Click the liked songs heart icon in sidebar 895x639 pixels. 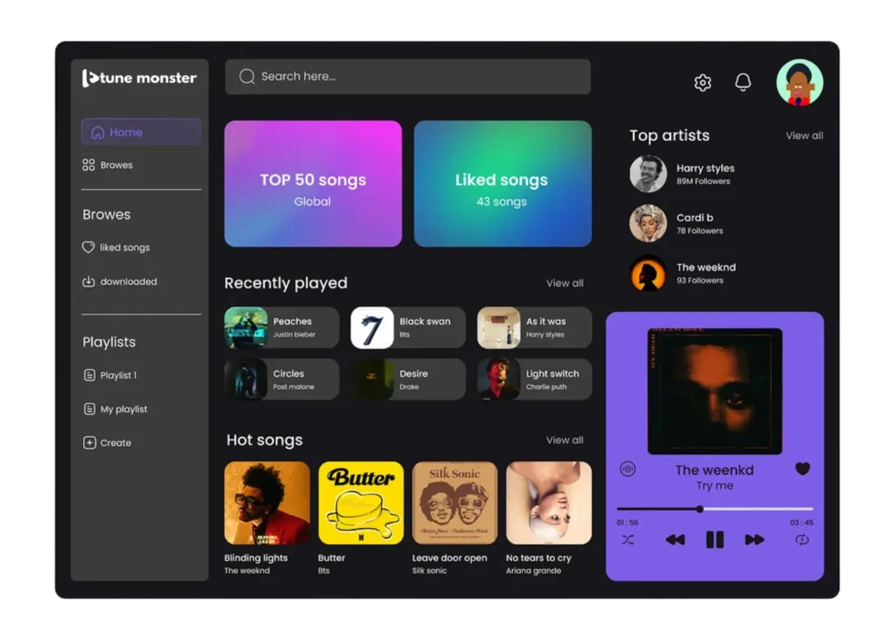point(88,247)
